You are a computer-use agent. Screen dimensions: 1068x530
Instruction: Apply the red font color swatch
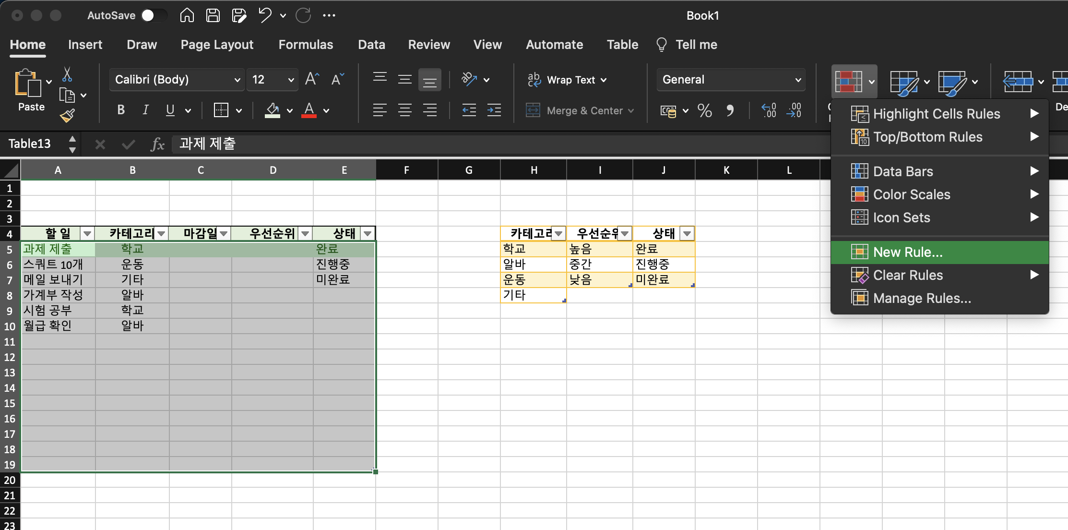[309, 110]
